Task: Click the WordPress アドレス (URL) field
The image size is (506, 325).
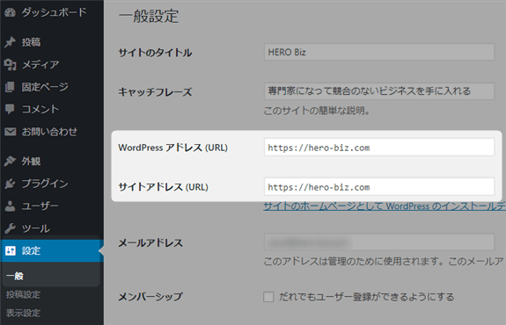Action: [x=379, y=148]
